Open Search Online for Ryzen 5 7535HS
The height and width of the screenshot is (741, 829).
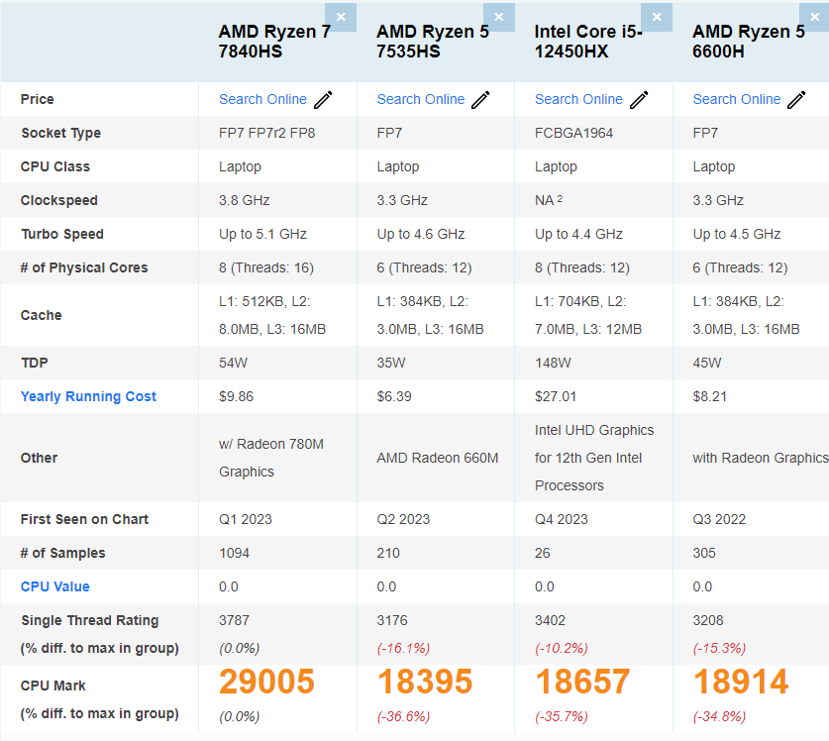click(x=421, y=99)
